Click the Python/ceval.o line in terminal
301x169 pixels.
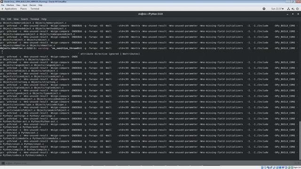pos(22,144)
